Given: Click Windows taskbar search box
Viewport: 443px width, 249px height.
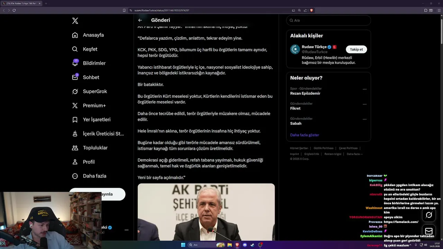Looking at the screenshot, I should (x=207, y=245).
